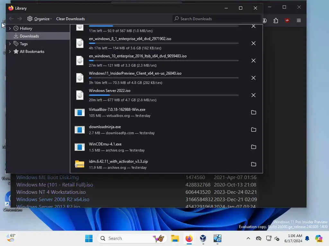This screenshot has width=329, height=246.
Task: Click Windows 8.1 enterprise download progress bar
Action: pos(164,43)
